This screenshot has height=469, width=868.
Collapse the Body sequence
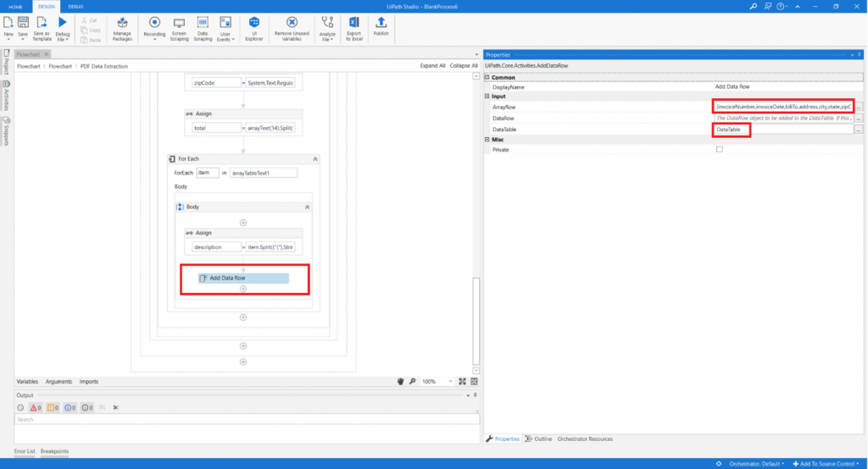[307, 207]
